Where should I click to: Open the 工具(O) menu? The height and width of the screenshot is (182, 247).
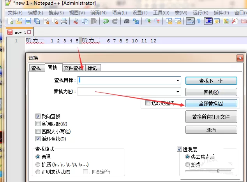tap(161, 13)
